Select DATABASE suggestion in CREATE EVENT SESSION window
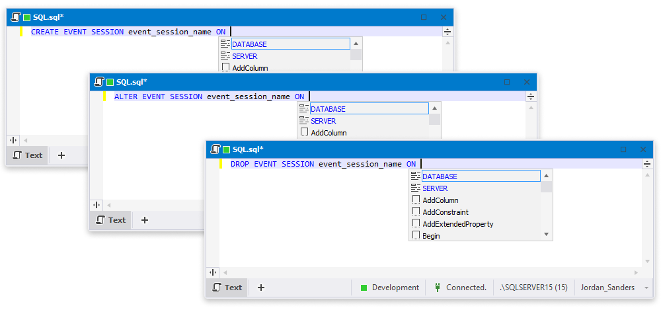661x310 pixels. point(290,44)
